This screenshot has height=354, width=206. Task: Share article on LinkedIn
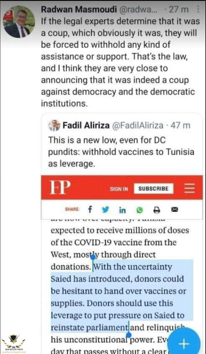(122, 210)
